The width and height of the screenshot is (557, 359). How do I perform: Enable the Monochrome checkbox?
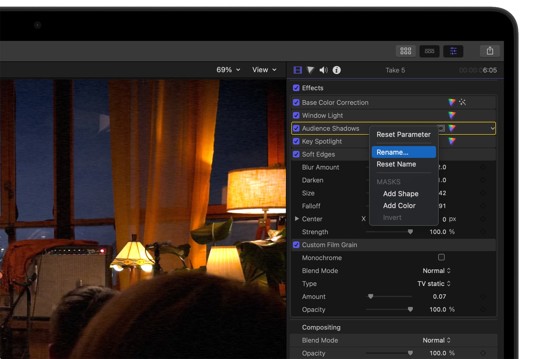441,257
